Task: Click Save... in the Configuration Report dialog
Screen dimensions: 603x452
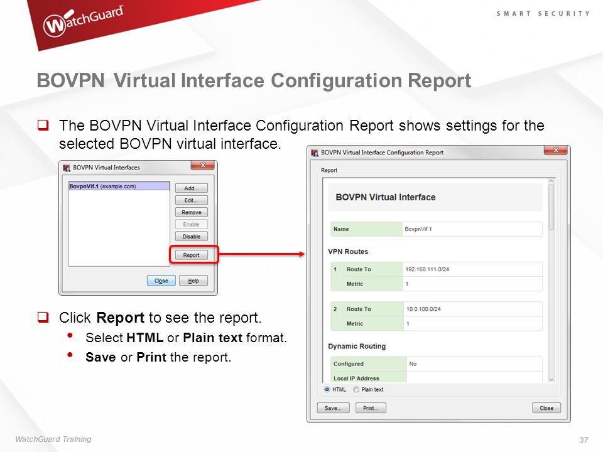Action: pyautogui.click(x=333, y=408)
